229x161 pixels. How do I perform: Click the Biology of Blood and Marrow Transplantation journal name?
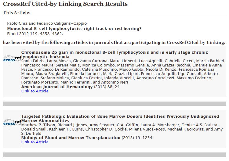(x=71, y=138)
